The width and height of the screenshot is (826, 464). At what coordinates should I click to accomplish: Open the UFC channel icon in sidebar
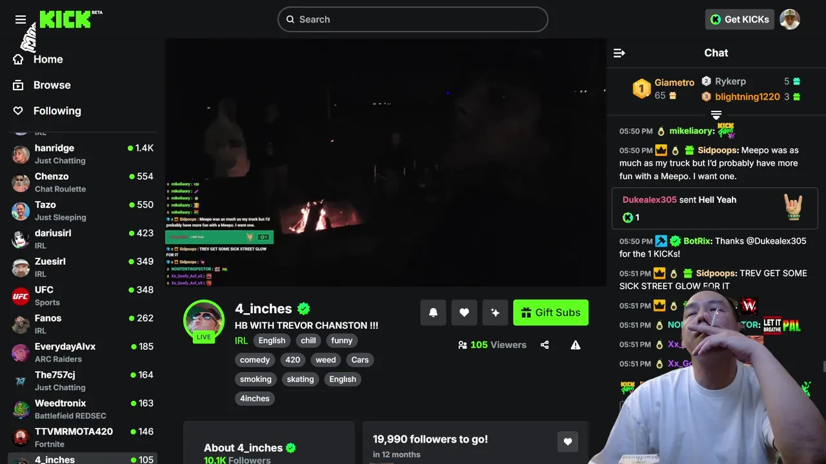pyautogui.click(x=21, y=296)
